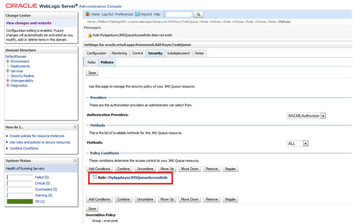Open DefaultDomain in Domain Structure
This screenshot has height=224, width=355.
16,57
